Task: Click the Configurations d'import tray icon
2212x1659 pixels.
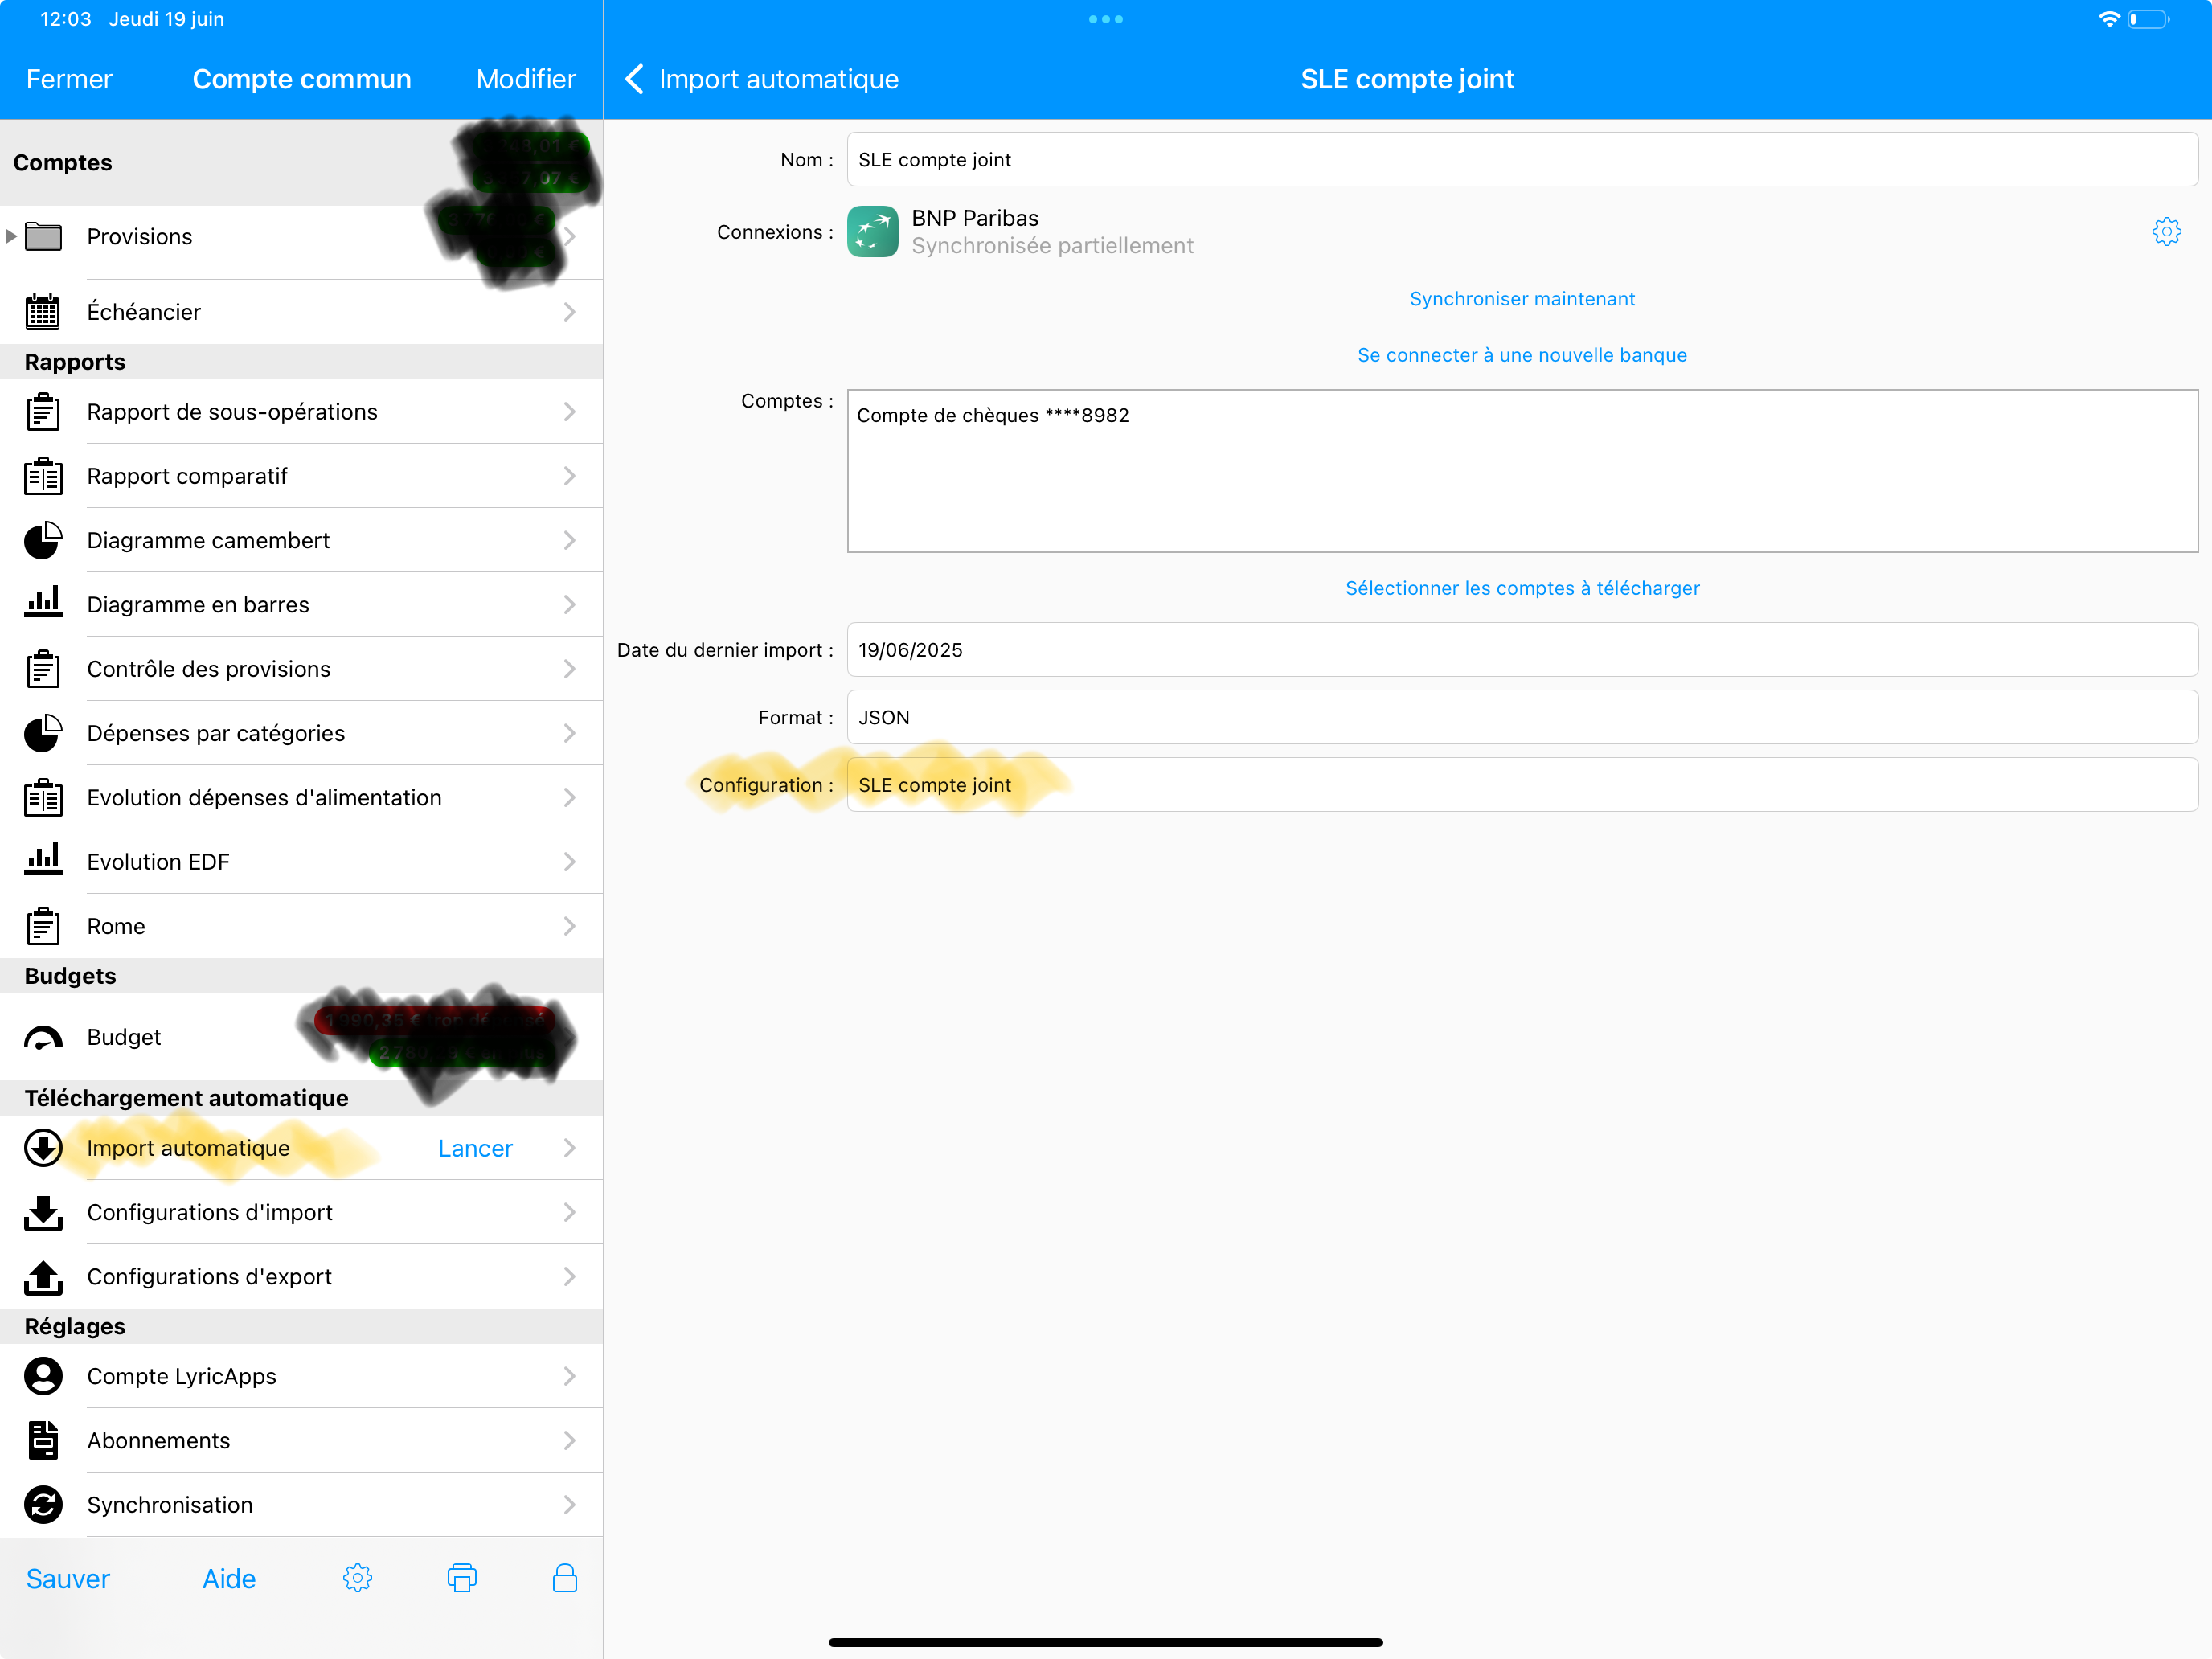Action: pyautogui.click(x=43, y=1212)
